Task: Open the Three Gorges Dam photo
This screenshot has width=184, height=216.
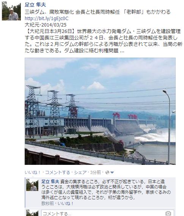Action: (100, 111)
